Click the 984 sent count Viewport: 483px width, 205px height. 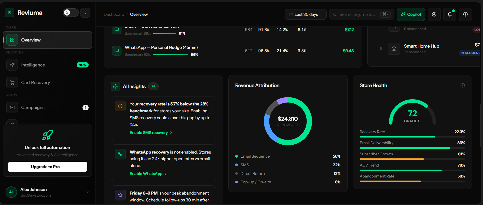coord(249,30)
